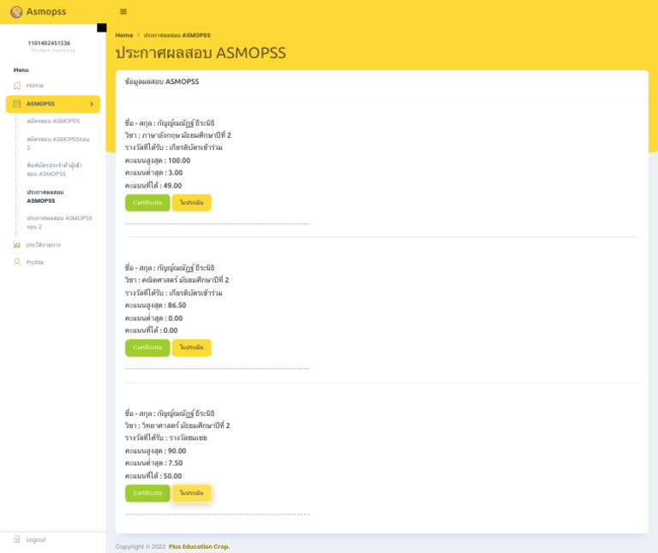The width and height of the screenshot is (658, 553).
Task: Go to Profile in the sidebar
Action: 35,263
